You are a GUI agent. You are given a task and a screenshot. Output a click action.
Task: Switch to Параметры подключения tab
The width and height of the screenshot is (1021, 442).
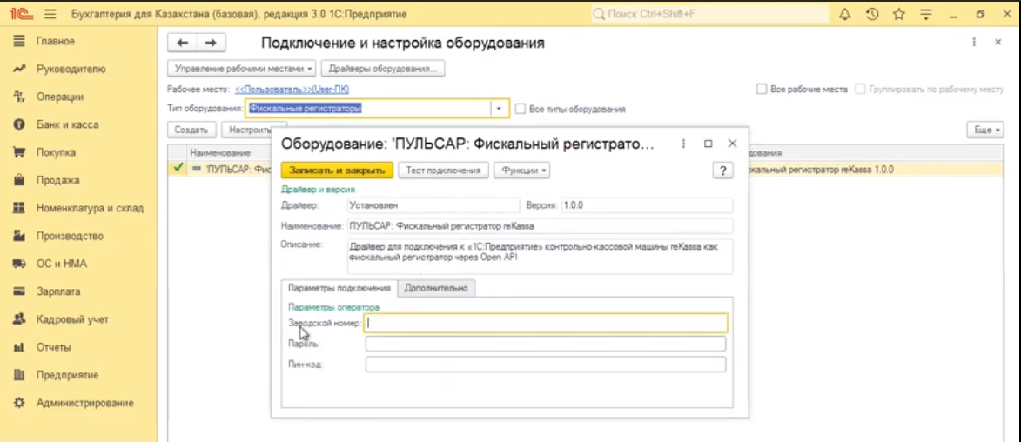tap(339, 288)
